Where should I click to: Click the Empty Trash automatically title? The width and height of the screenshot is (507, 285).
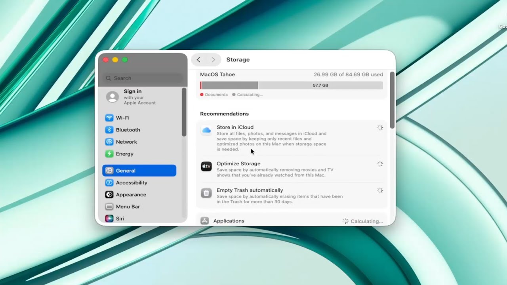pos(250,190)
